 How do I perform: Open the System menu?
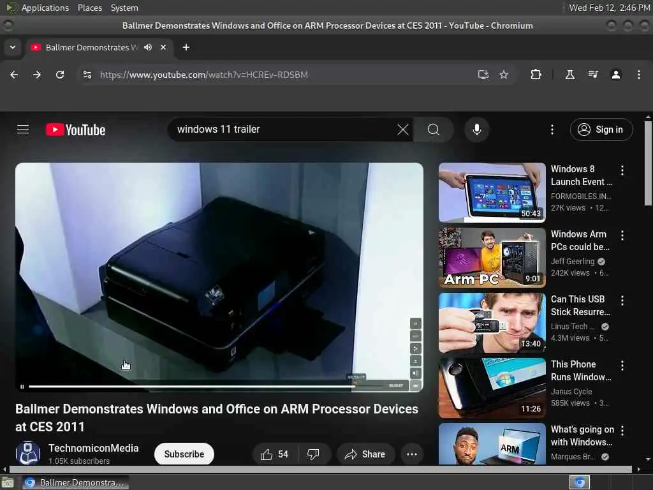(124, 8)
